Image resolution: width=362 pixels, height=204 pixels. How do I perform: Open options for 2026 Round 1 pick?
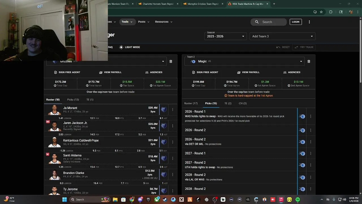point(311,116)
